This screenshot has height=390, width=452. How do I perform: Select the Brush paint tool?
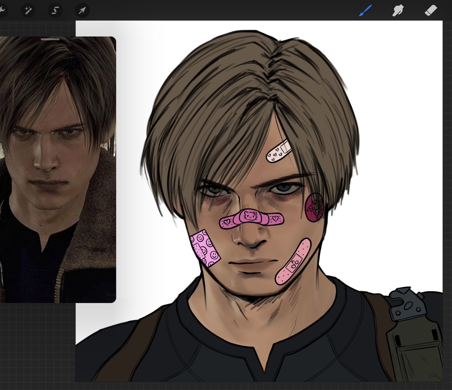point(365,11)
